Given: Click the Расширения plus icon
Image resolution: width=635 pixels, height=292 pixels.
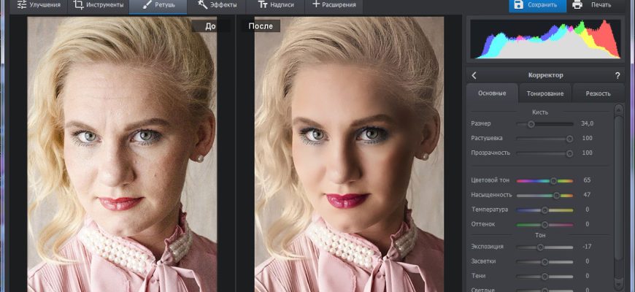Looking at the screenshot, I should coord(315,5).
